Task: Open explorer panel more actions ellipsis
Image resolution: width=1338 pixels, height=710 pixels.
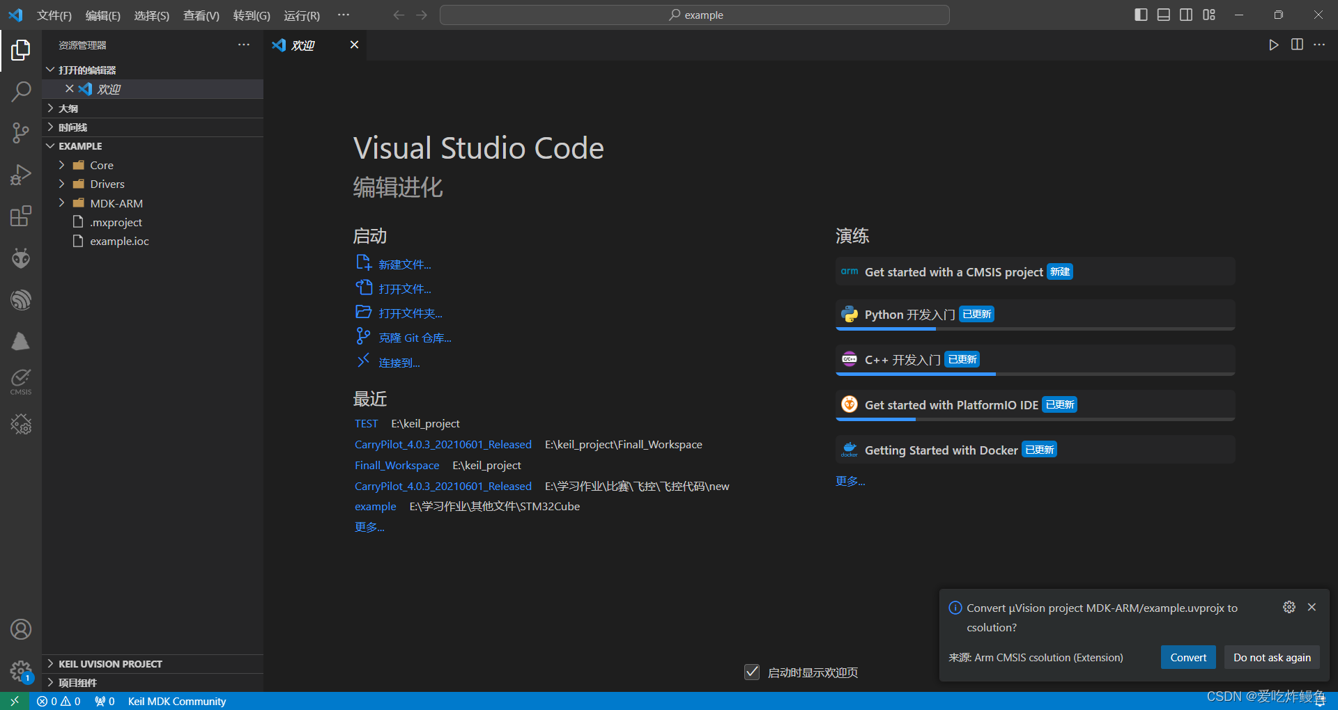Action: (244, 45)
